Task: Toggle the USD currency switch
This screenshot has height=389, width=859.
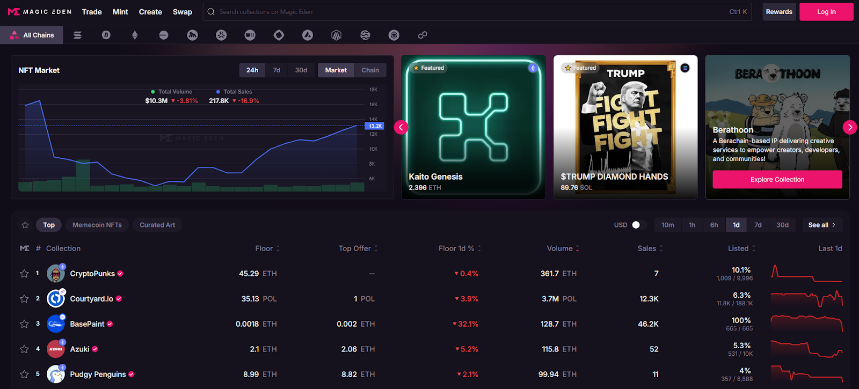Action: tap(638, 225)
